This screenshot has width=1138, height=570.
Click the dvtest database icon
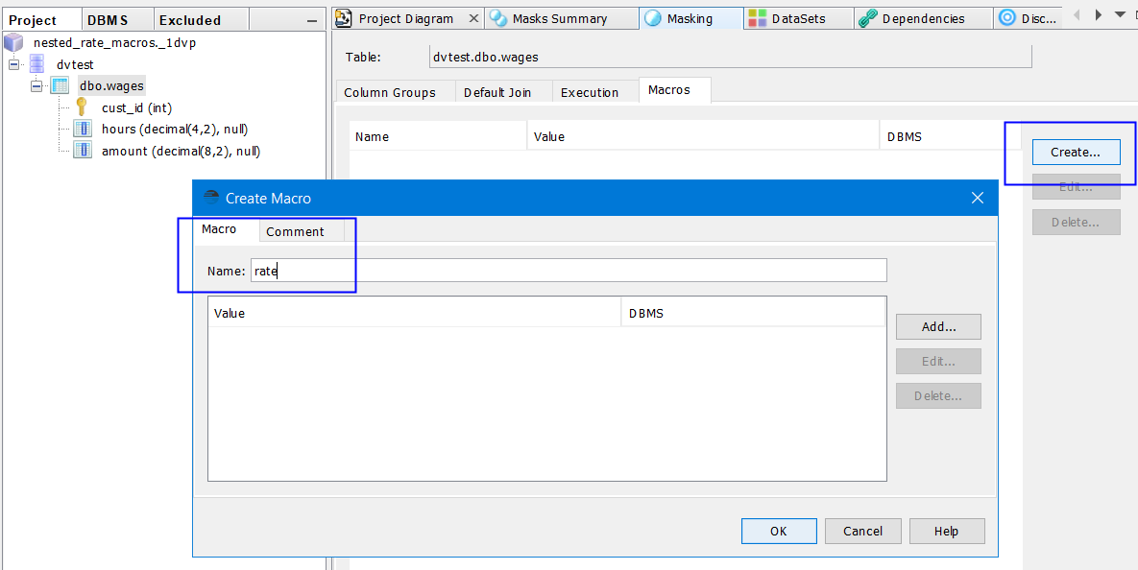coord(36,64)
